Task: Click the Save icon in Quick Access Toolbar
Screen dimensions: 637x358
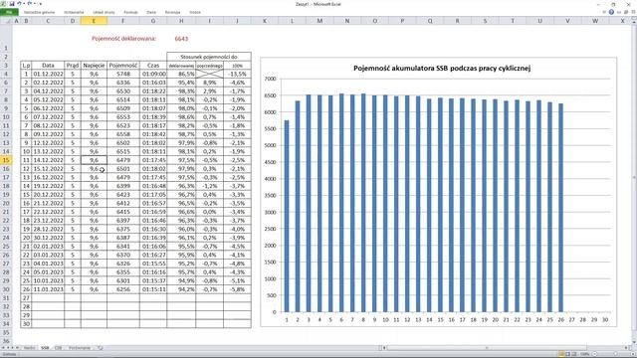Action: 12,4
